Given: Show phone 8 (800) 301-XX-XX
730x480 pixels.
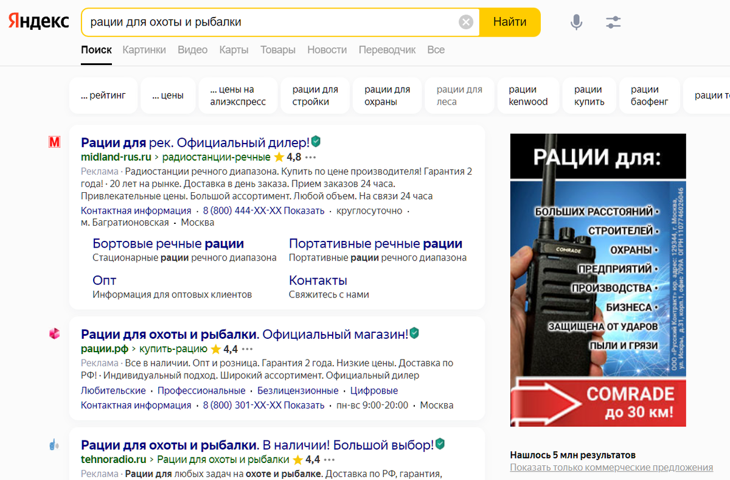Looking at the screenshot, I should click(263, 405).
